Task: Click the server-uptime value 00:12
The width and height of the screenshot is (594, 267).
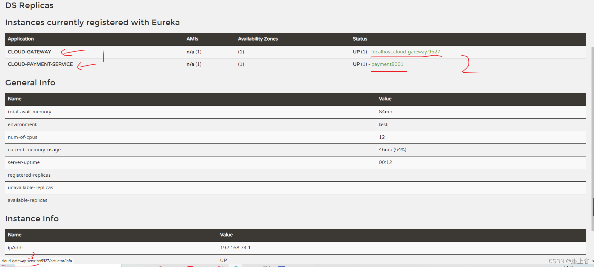Action: (x=385, y=162)
